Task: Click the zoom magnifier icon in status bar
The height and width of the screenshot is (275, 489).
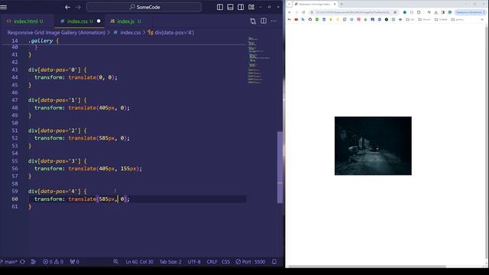Action: pos(115,261)
